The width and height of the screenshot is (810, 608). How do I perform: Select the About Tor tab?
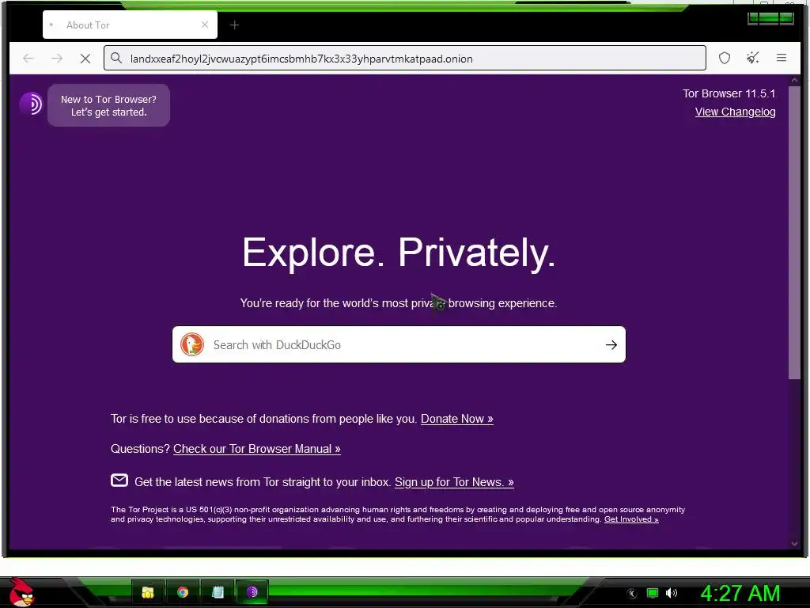[x=130, y=25]
